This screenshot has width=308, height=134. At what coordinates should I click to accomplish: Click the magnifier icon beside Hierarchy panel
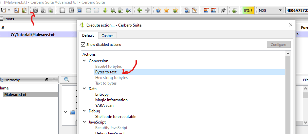[x=66, y=80]
